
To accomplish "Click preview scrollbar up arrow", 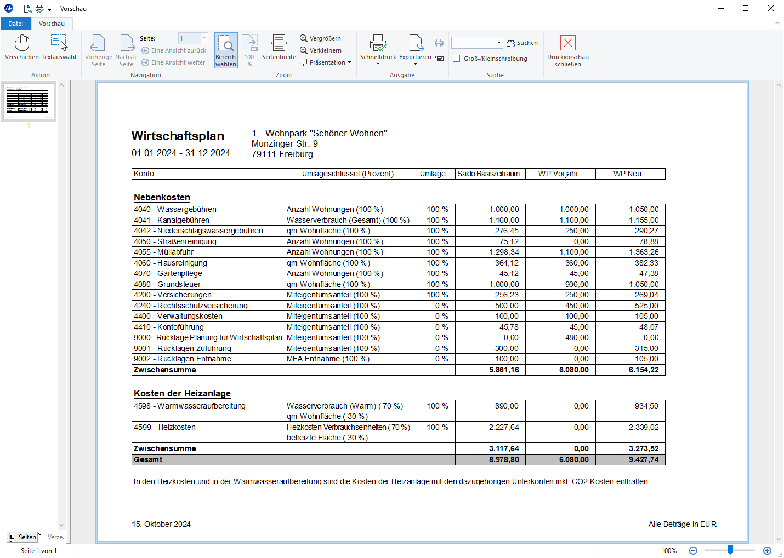I will click(779, 85).
